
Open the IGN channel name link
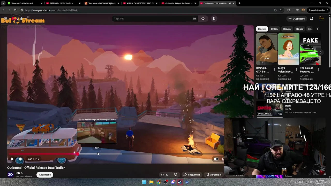(x=18, y=173)
